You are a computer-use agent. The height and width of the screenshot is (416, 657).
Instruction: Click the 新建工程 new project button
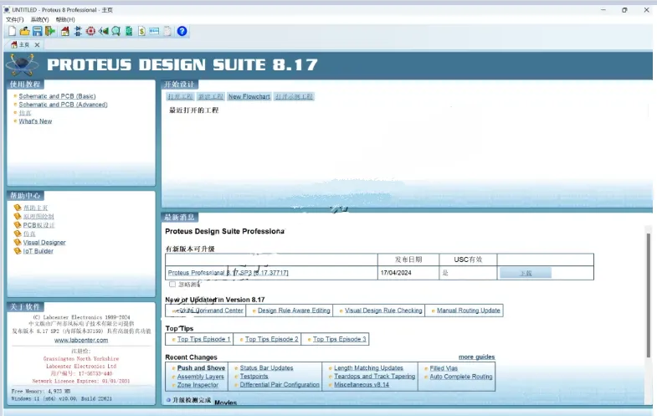tap(210, 96)
